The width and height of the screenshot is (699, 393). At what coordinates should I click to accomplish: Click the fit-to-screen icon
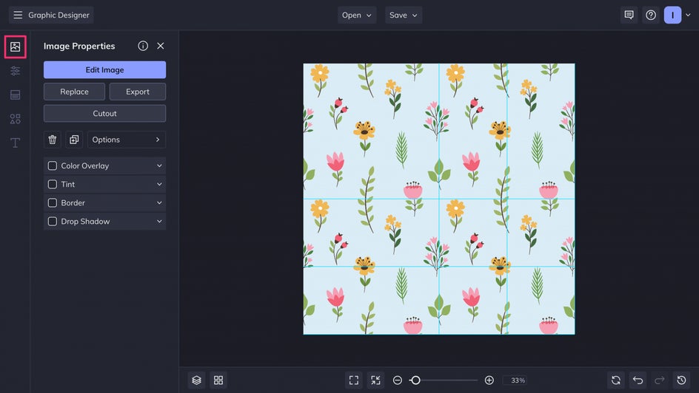pyautogui.click(x=354, y=380)
